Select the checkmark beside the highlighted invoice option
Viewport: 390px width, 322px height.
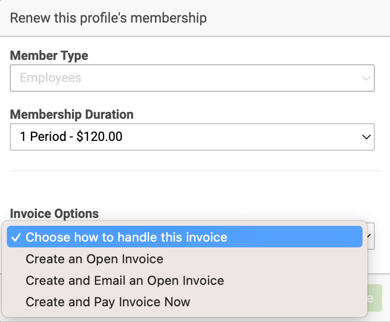pos(16,237)
